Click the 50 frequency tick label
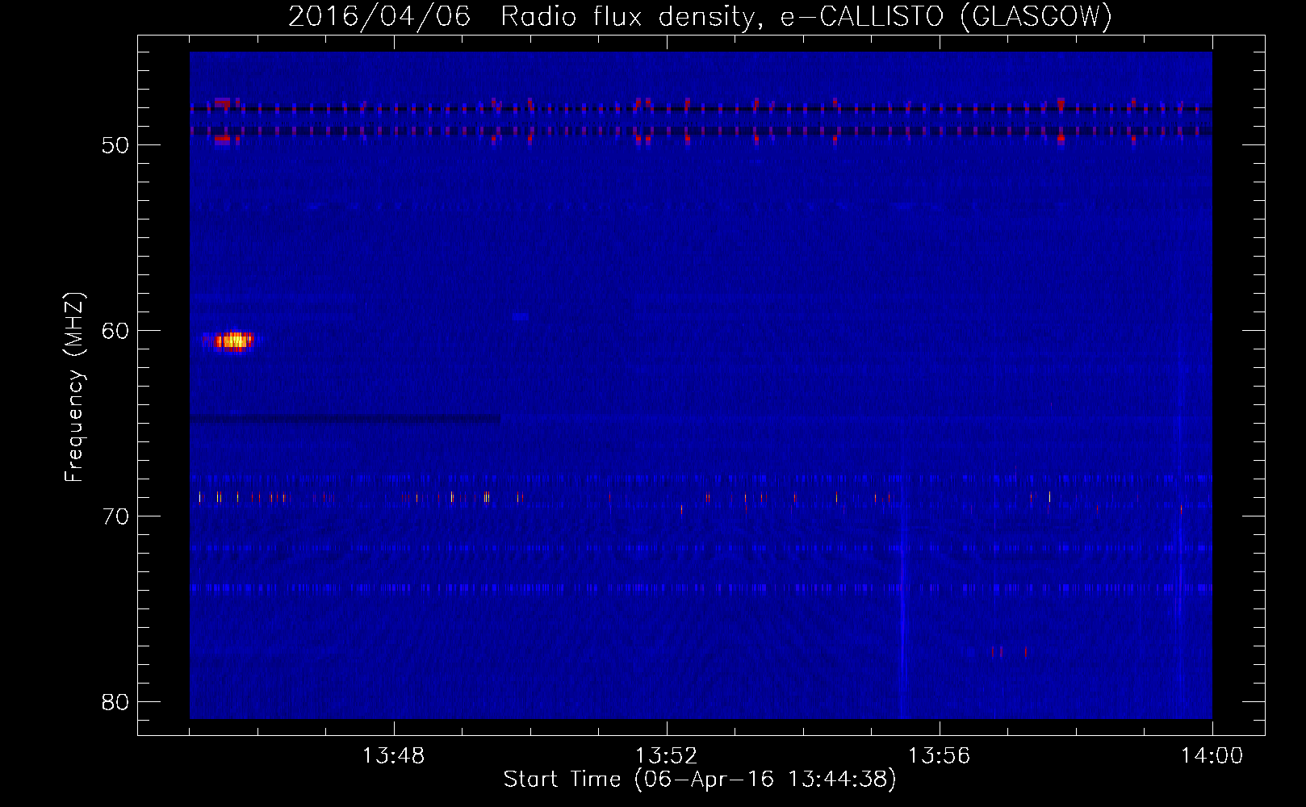This screenshot has height=807, width=1306. 115,145
